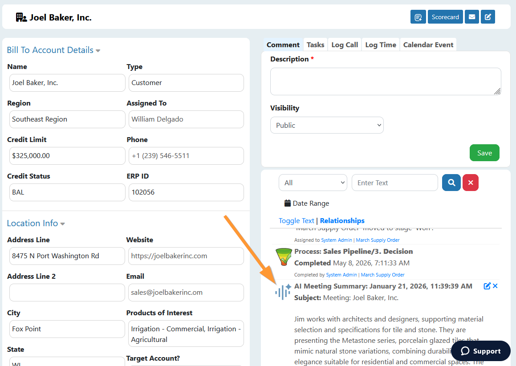
Task: Open the Scorecard button
Action: (445, 17)
